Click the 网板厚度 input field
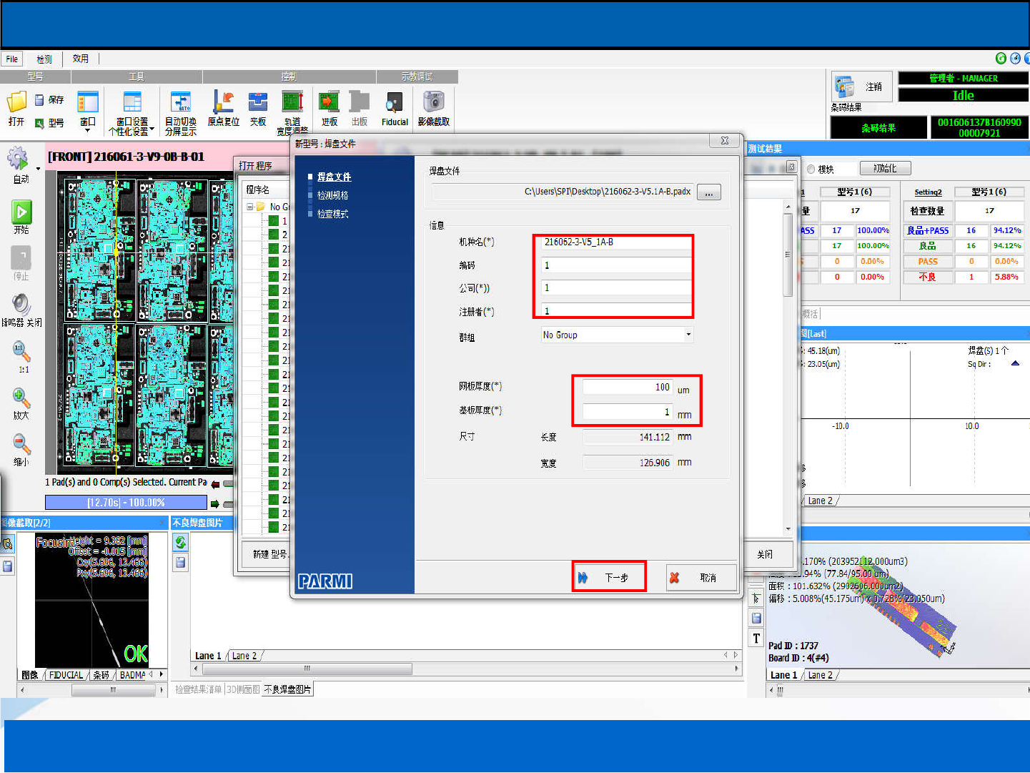This screenshot has width=1030, height=773. [x=627, y=388]
